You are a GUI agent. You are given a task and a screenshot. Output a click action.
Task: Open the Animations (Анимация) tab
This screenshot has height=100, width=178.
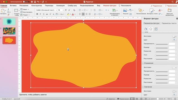coord(60,6)
